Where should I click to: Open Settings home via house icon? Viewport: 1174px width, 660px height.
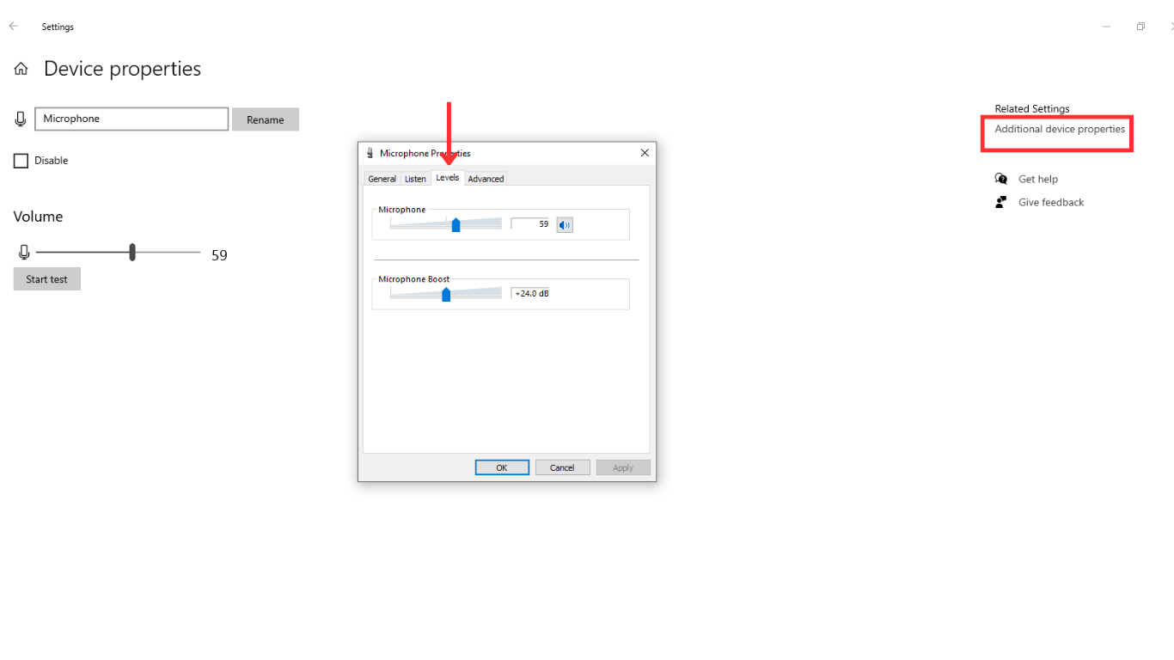[21, 69]
